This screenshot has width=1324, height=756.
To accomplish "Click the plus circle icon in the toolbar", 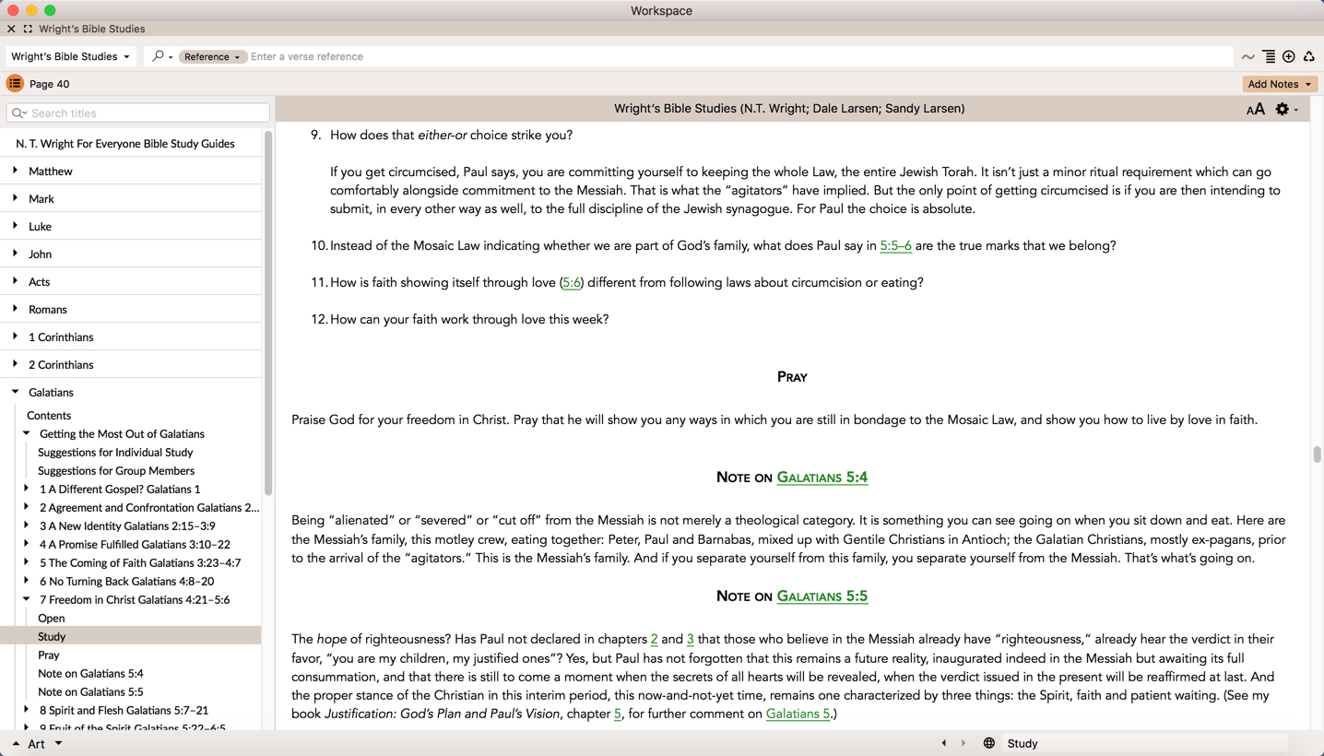I will (x=1289, y=57).
